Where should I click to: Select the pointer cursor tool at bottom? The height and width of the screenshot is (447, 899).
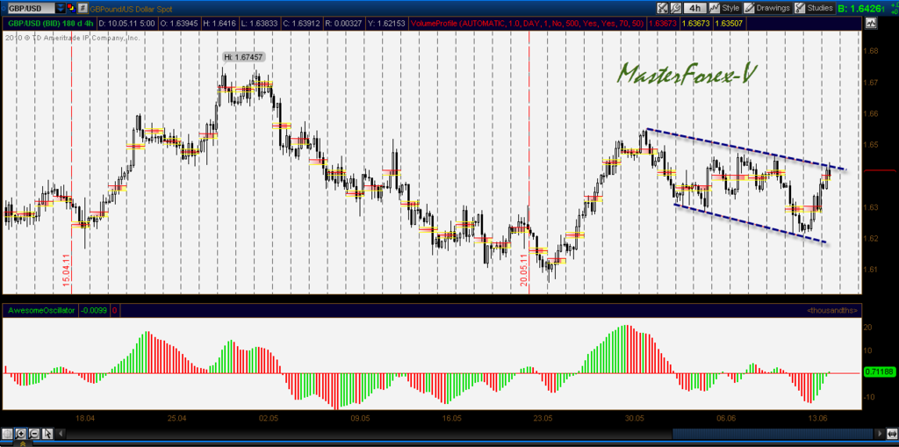pos(47,434)
